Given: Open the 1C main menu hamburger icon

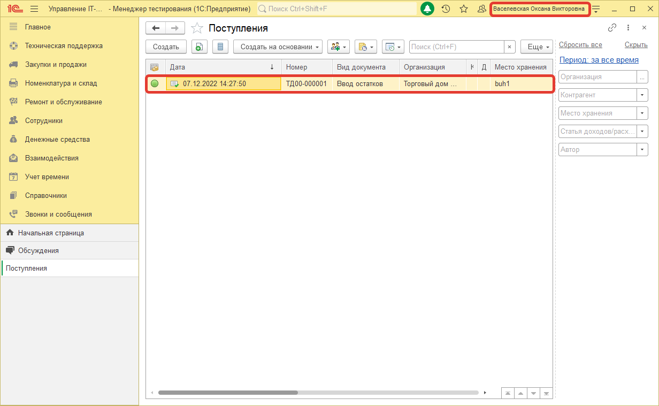Looking at the screenshot, I should tap(34, 9).
